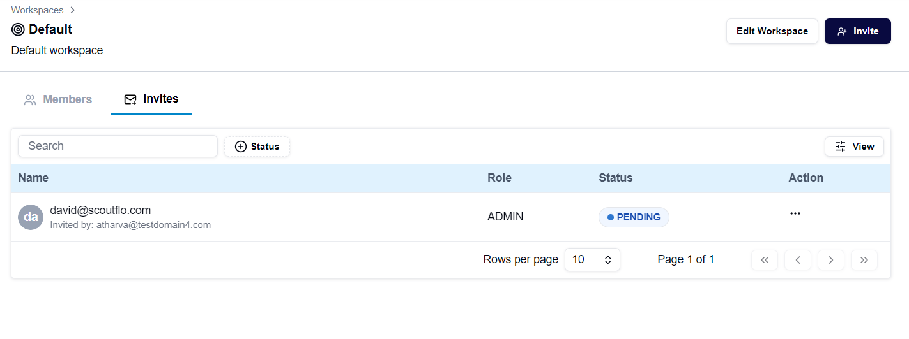Go to the previous page arrow
The height and width of the screenshot is (339, 909).
797,260
